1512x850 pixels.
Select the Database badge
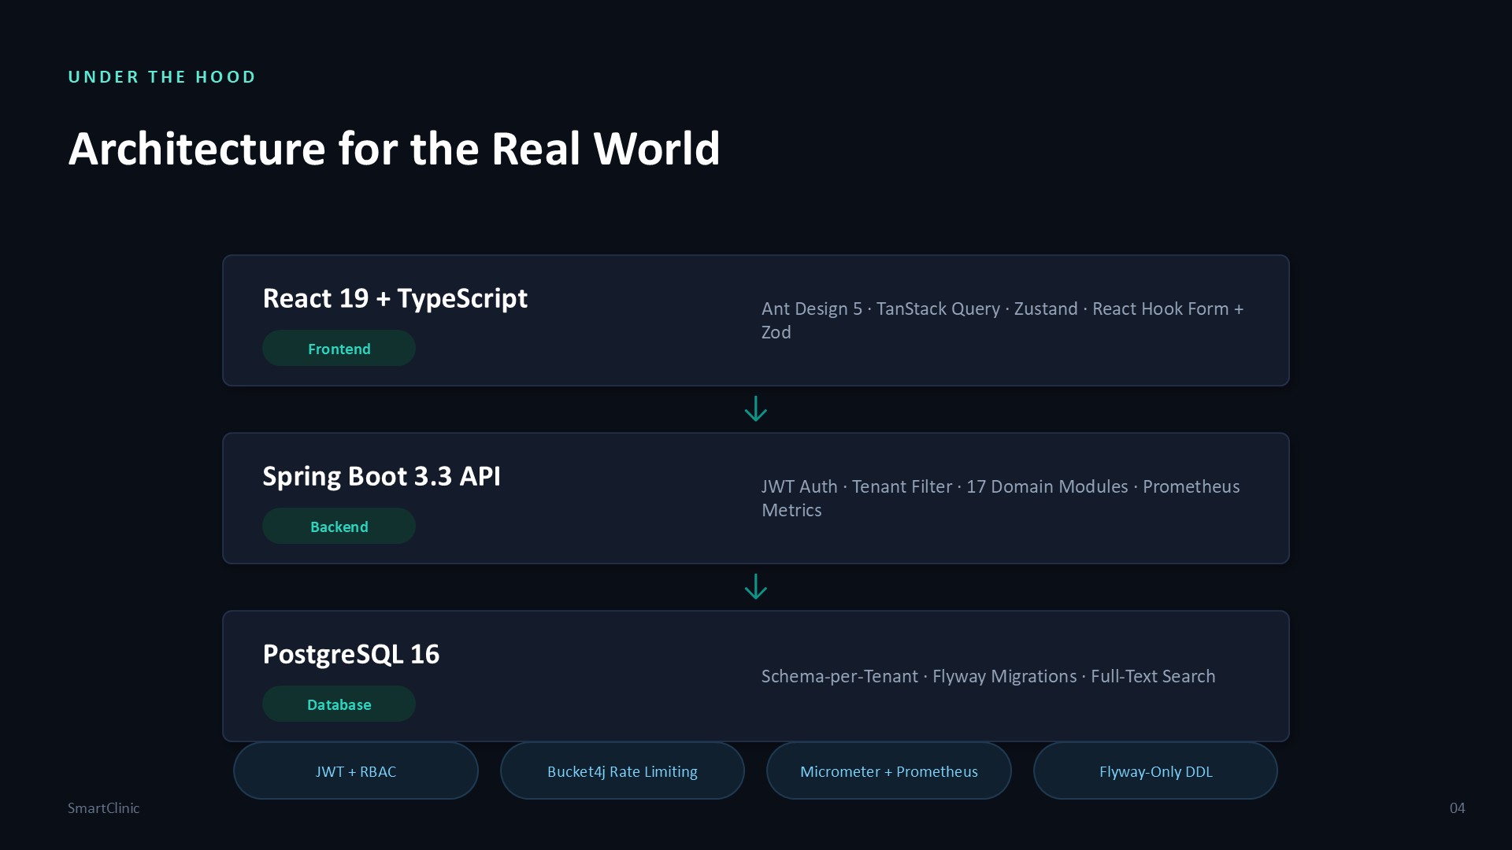(x=339, y=704)
